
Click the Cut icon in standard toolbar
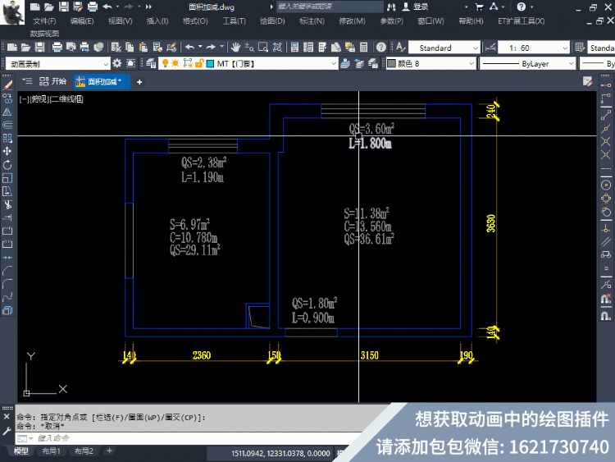coord(116,48)
